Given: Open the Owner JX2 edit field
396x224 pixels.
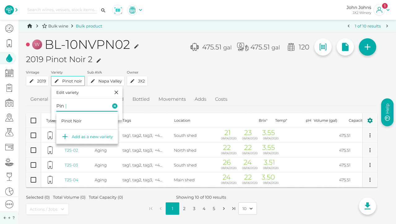Looking at the screenshot, I should 137,81.
